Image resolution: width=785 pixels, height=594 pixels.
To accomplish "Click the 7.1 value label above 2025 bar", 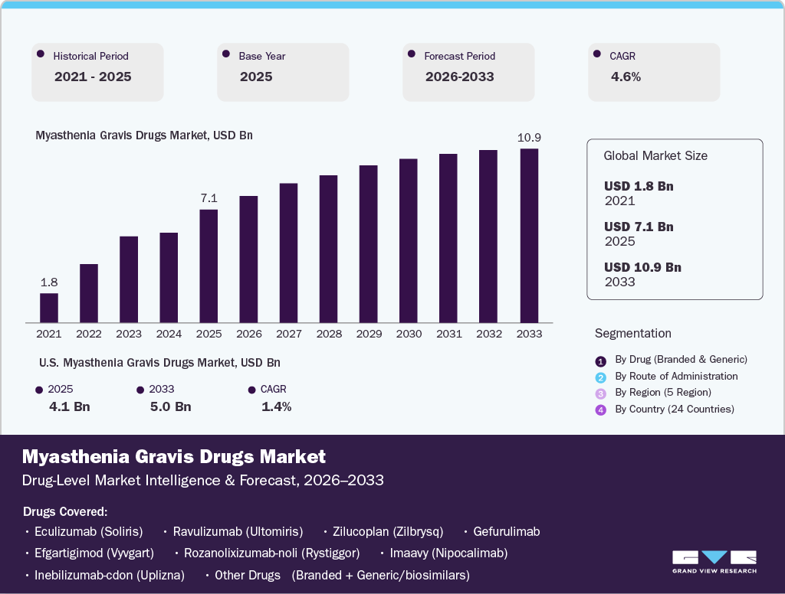I will coord(209,198).
